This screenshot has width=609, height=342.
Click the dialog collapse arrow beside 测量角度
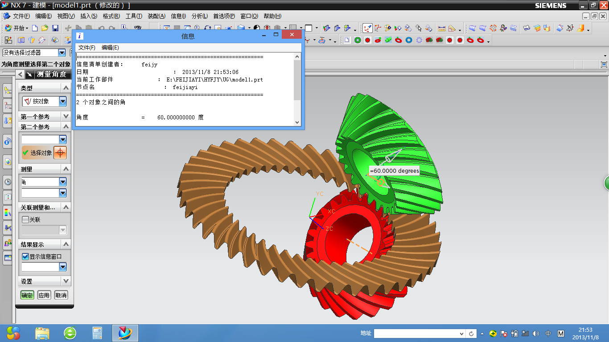pyautogui.click(x=21, y=74)
